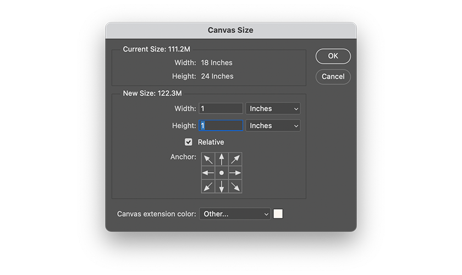The width and height of the screenshot is (462, 275).
Task: Click the Canvas Size title bar
Action: 230,30
